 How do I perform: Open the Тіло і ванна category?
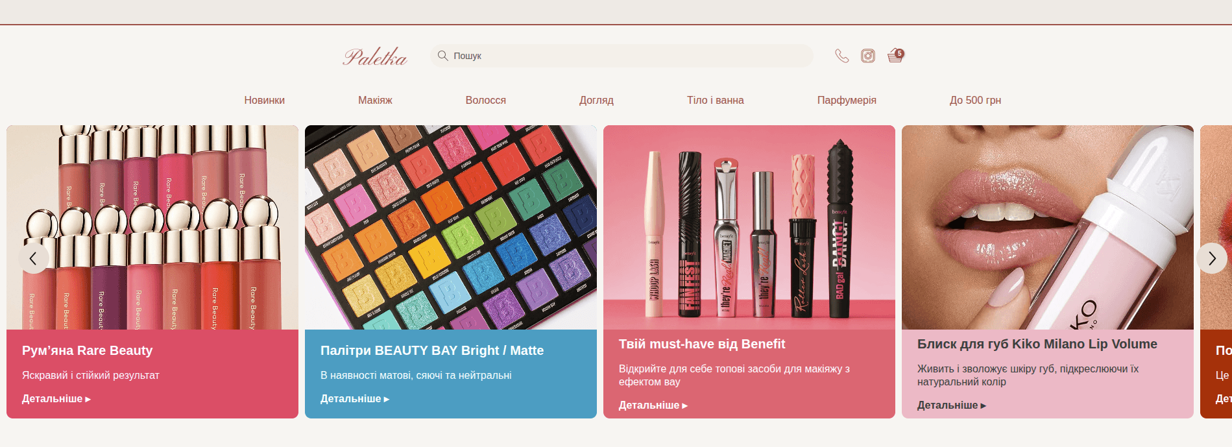[x=716, y=100]
